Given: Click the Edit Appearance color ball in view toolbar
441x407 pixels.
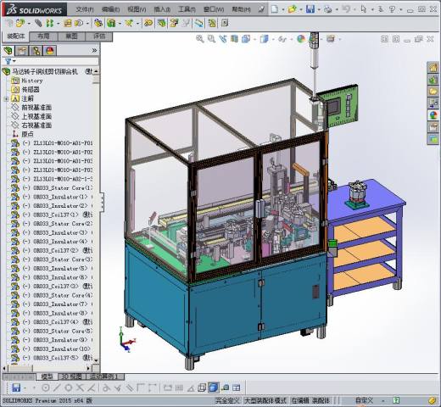Looking at the screenshot, I should (x=301, y=39).
